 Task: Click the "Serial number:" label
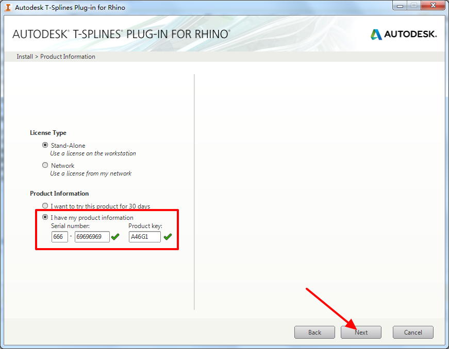[x=70, y=226]
